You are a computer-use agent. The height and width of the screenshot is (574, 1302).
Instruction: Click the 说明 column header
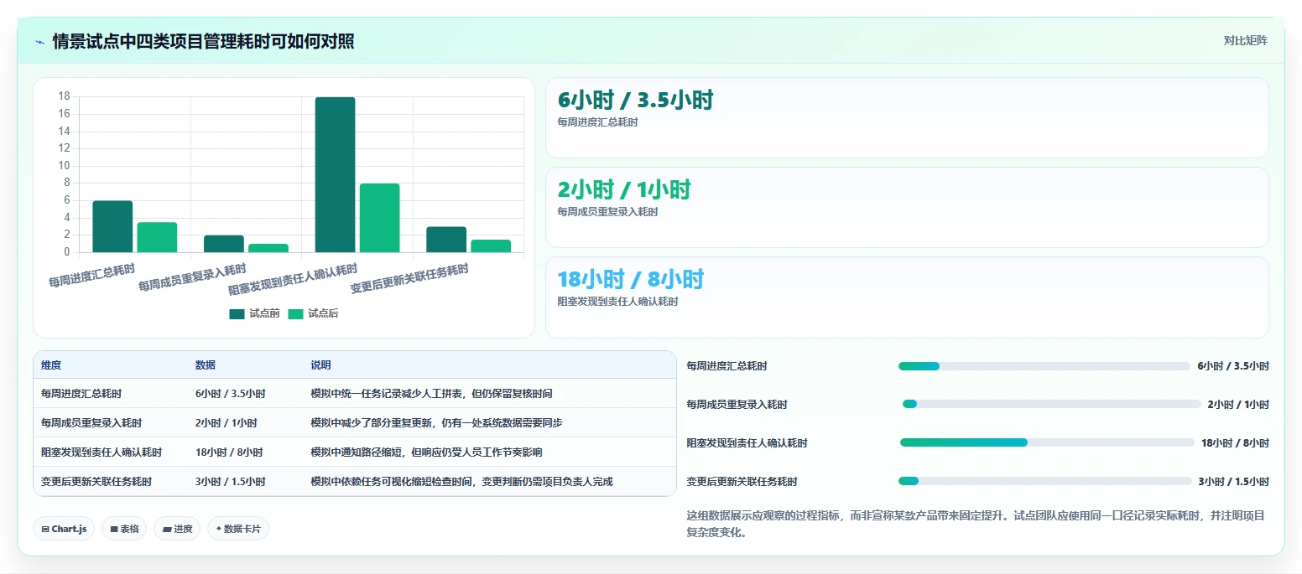click(x=321, y=365)
